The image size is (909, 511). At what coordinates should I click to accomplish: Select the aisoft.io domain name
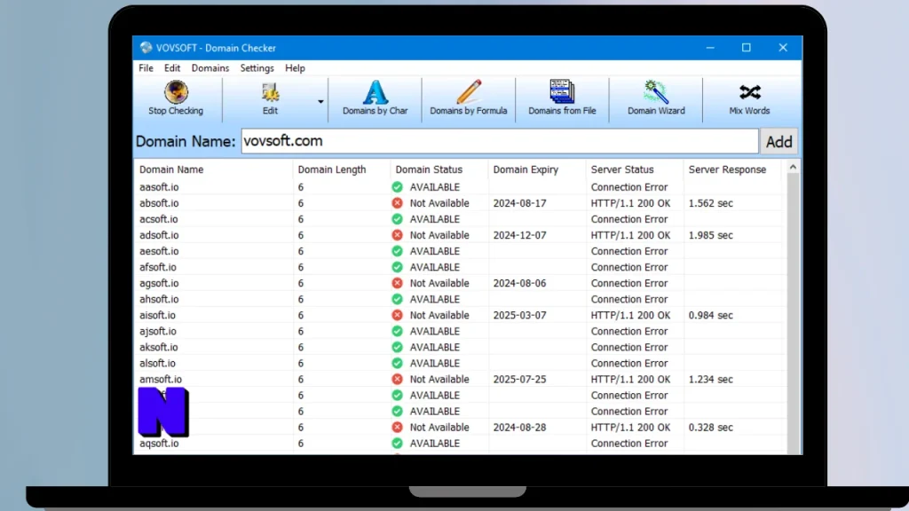[157, 315]
